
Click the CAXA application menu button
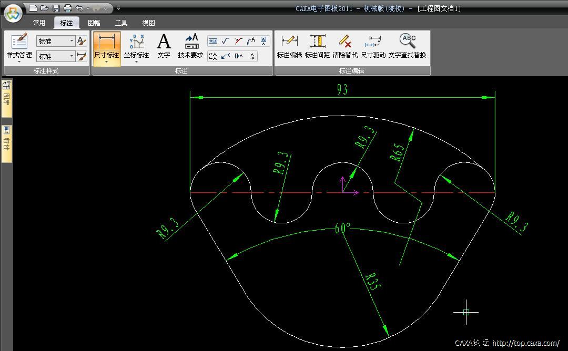click(x=13, y=13)
